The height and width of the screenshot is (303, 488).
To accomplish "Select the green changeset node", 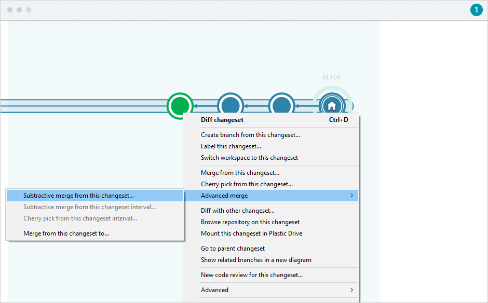I will click(180, 105).
